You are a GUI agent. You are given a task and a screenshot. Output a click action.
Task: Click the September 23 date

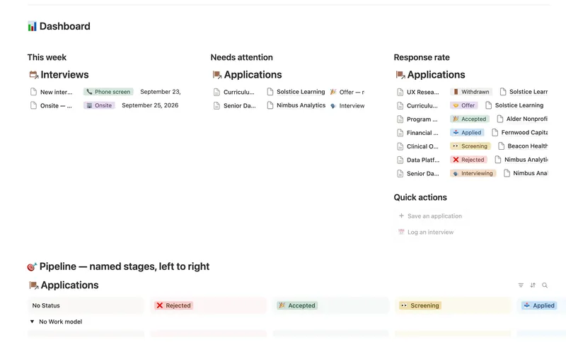tap(161, 92)
